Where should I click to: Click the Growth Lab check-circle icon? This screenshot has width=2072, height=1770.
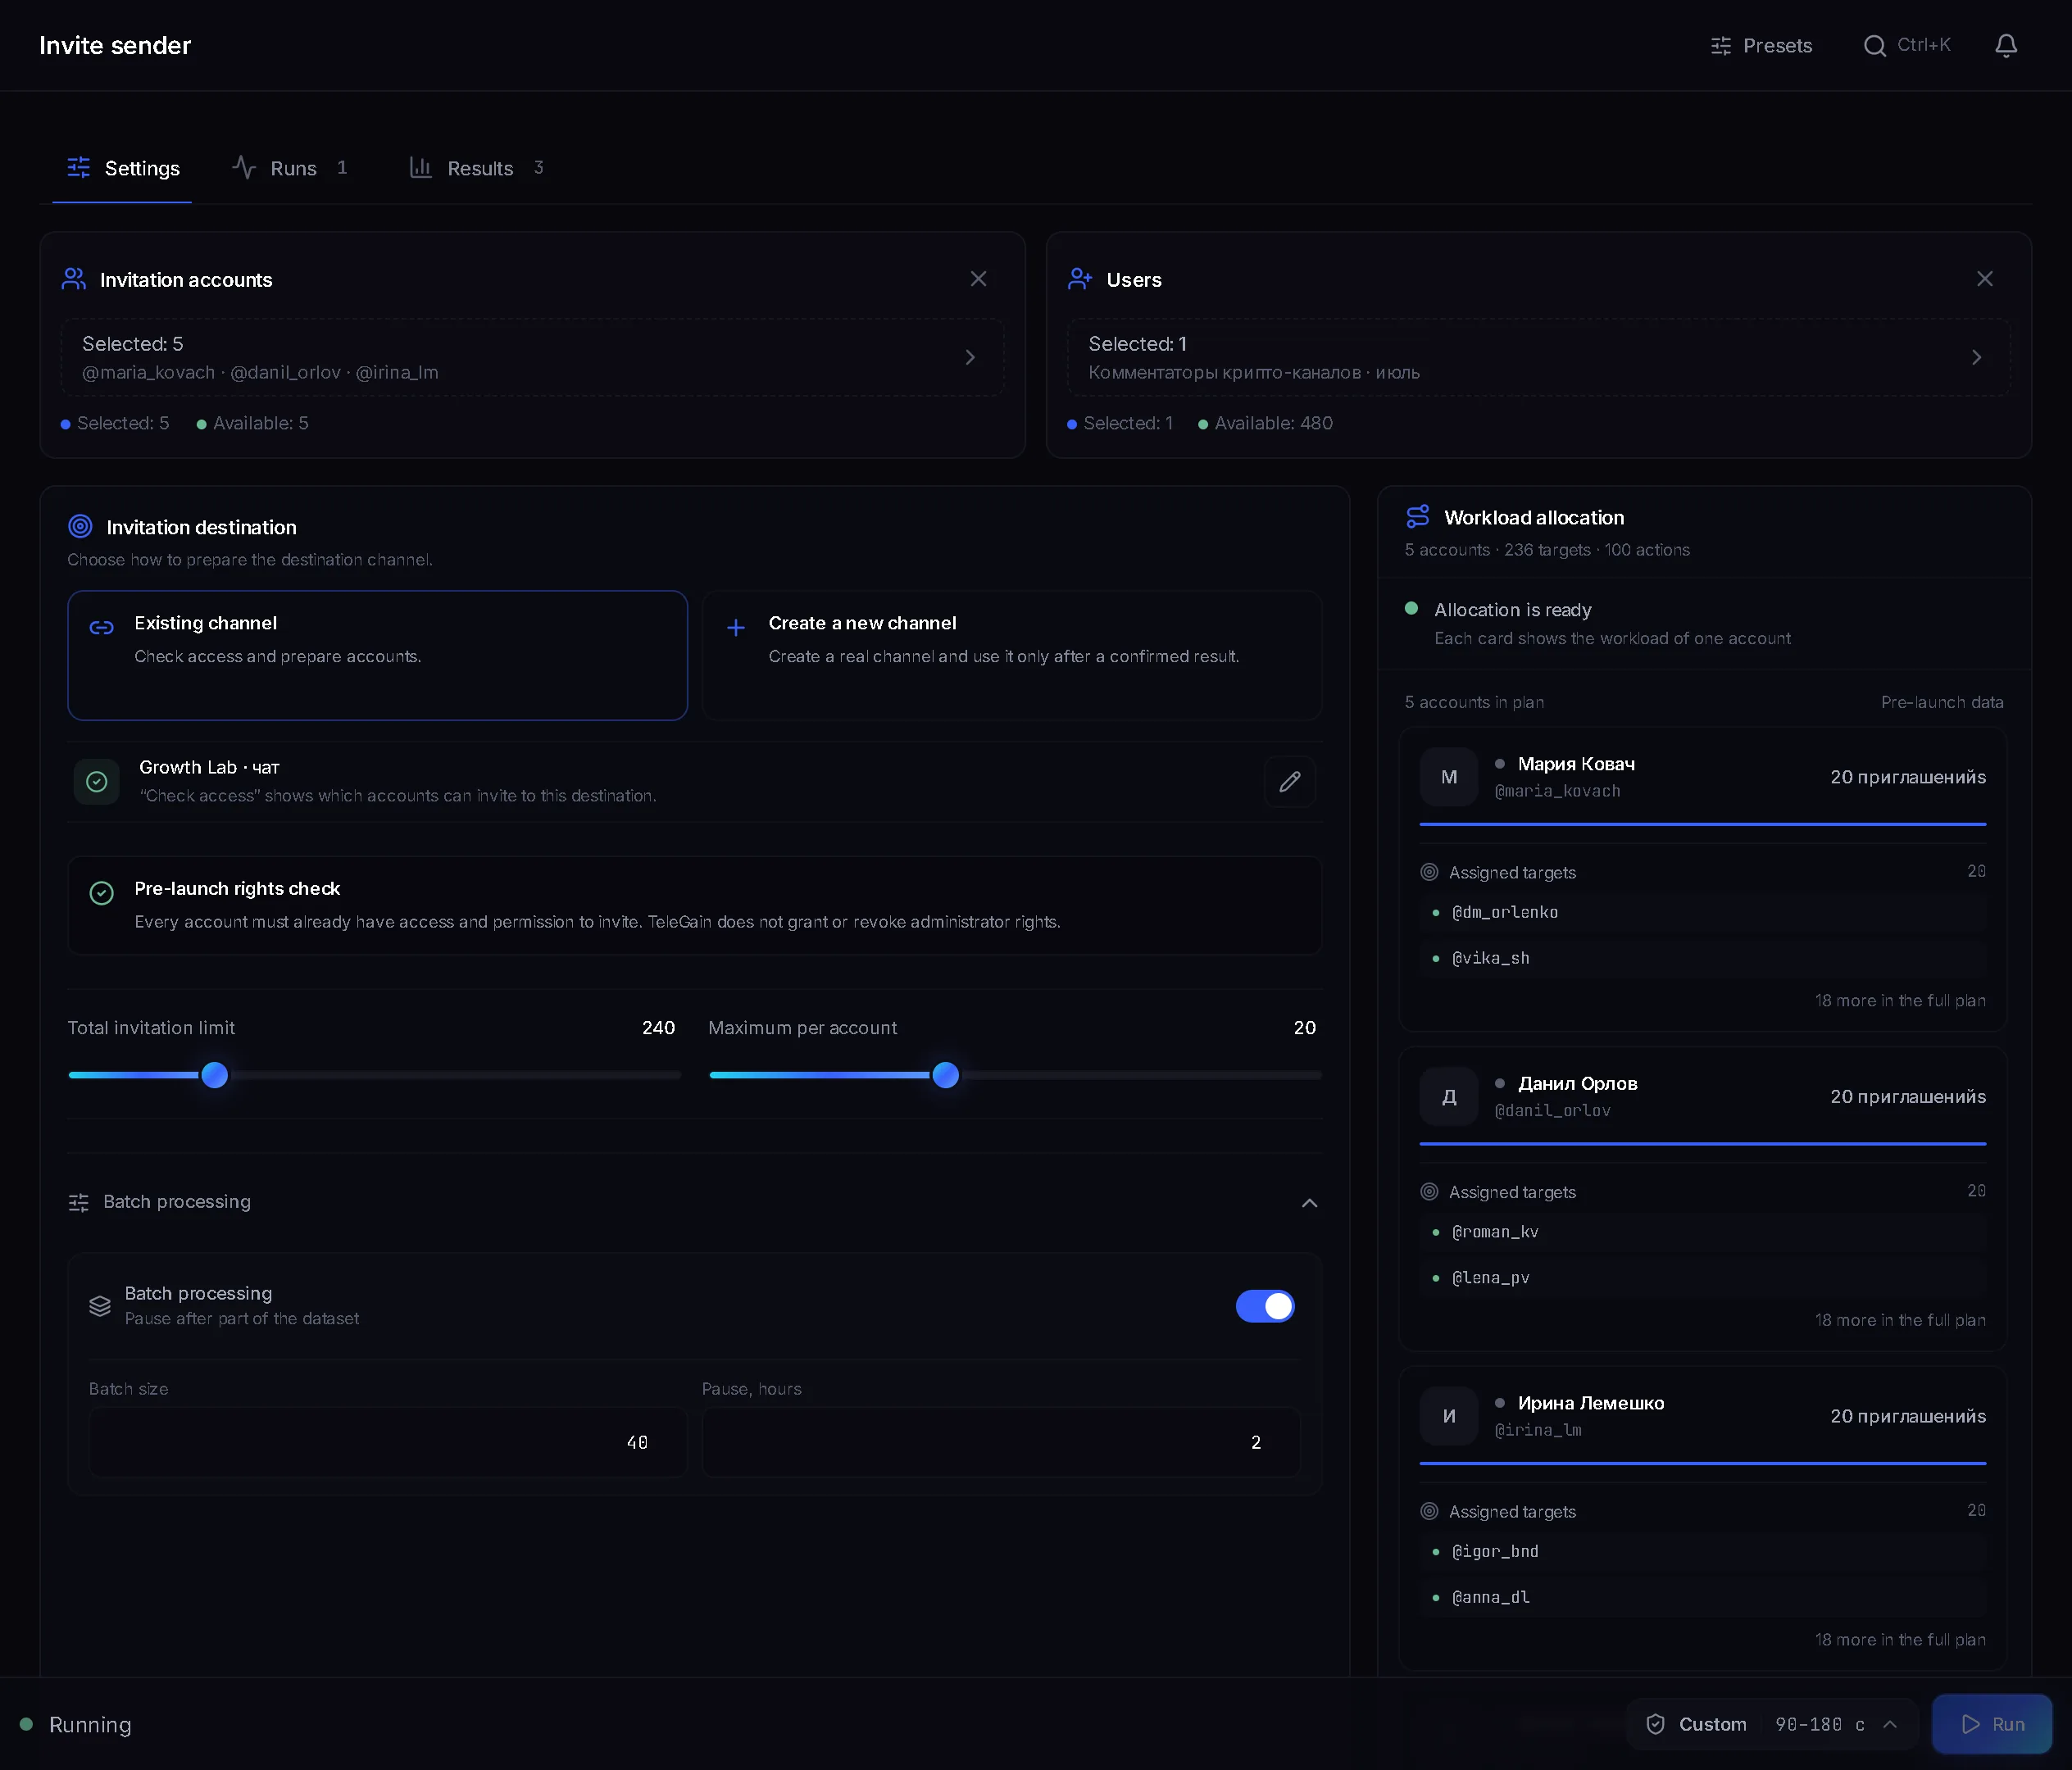97,781
